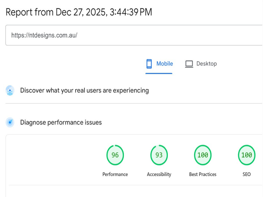Click the blue underline under Mobile
Viewport: 263px width, 197px height.
point(159,73)
